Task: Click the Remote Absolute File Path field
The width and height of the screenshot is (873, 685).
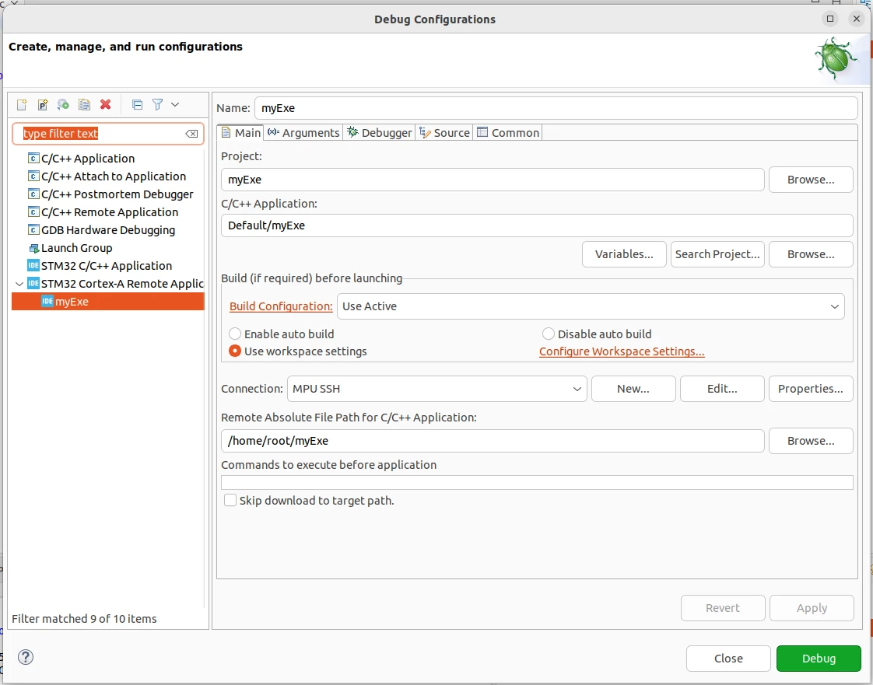Action: [x=493, y=441]
